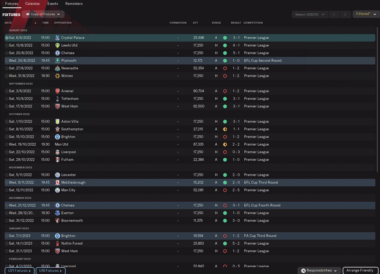
Task: Sort by the Att column header
Action: click(195, 23)
